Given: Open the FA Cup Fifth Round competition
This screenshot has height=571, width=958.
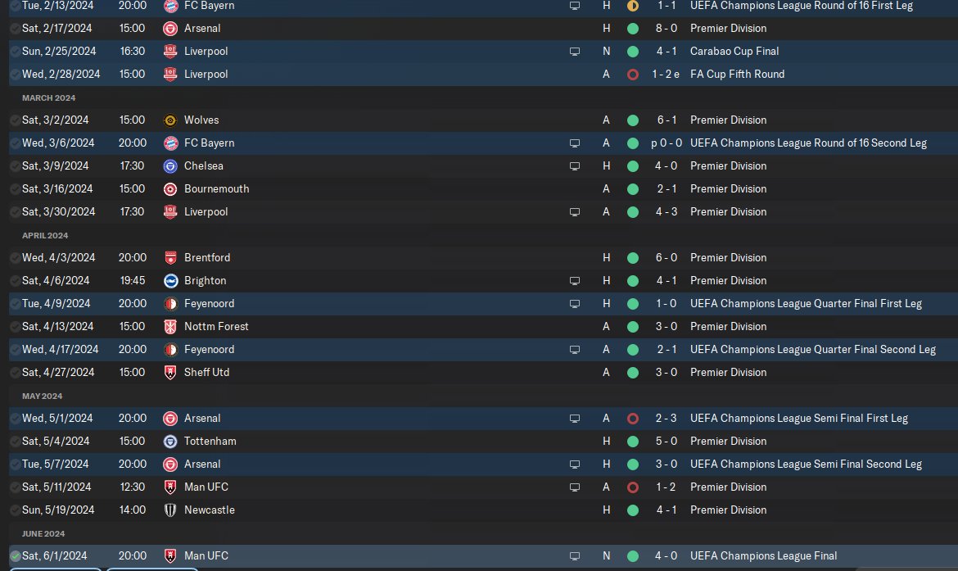Looking at the screenshot, I should 737,75.
